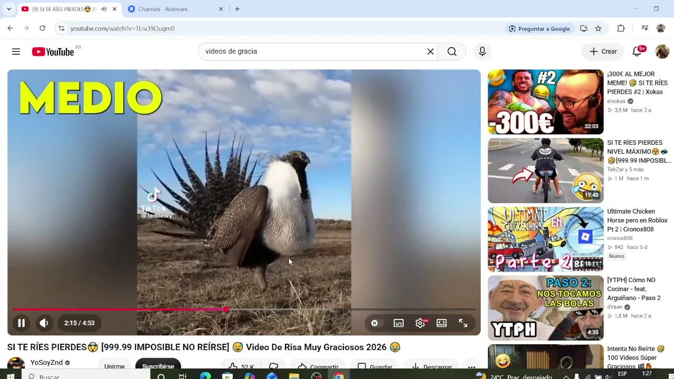The height and width of the screenshot is (379, 674).
Task: Install the YouTube app from address bar
Action: [x=584, y=28]
